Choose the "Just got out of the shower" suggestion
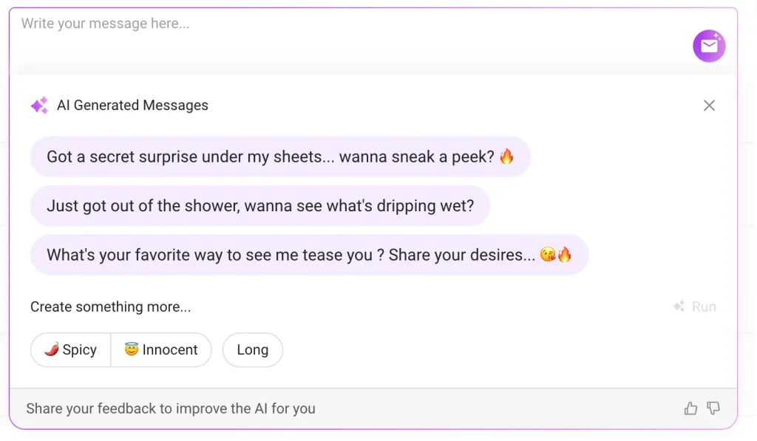This screenshot has width=757, height=441. [x=260, y=206]
